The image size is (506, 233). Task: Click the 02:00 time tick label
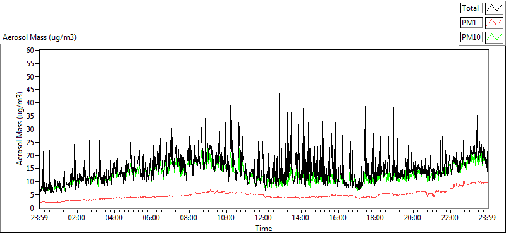pos(77,218)
